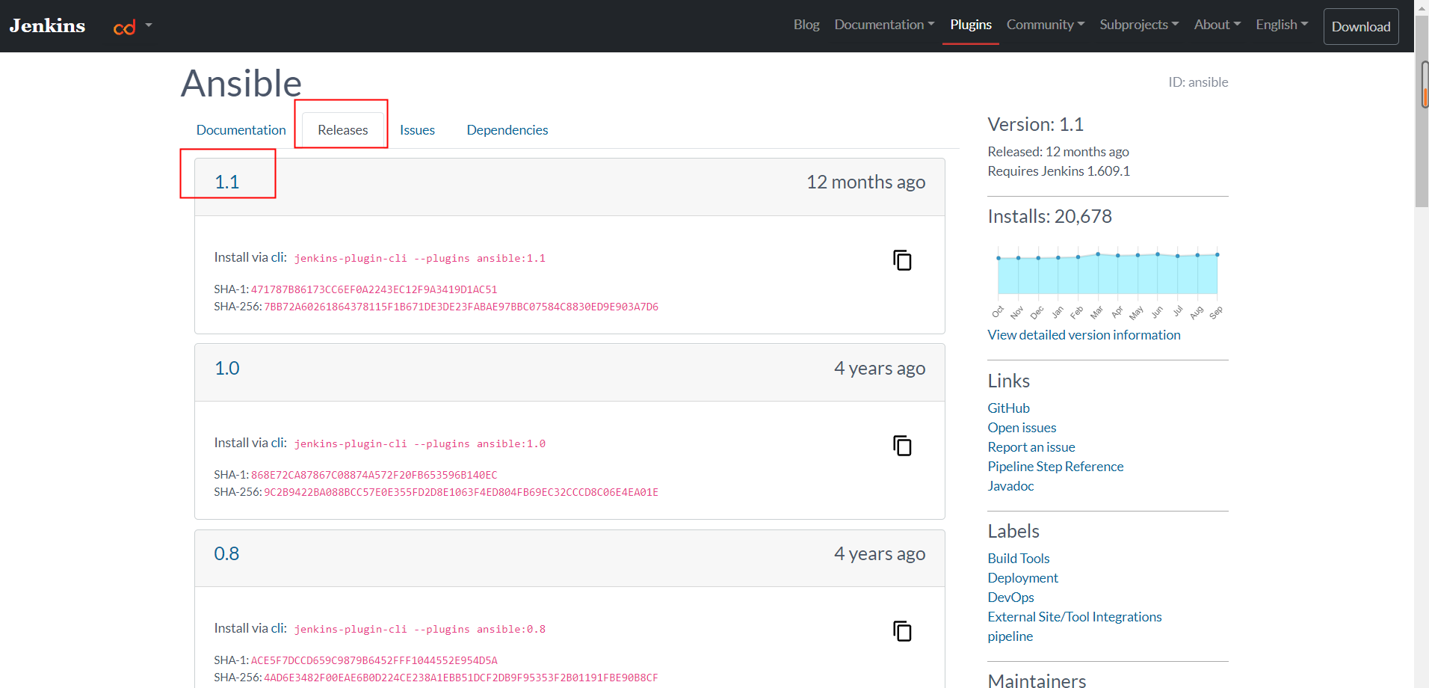Copy install command for version 1.0

[902, 445]
